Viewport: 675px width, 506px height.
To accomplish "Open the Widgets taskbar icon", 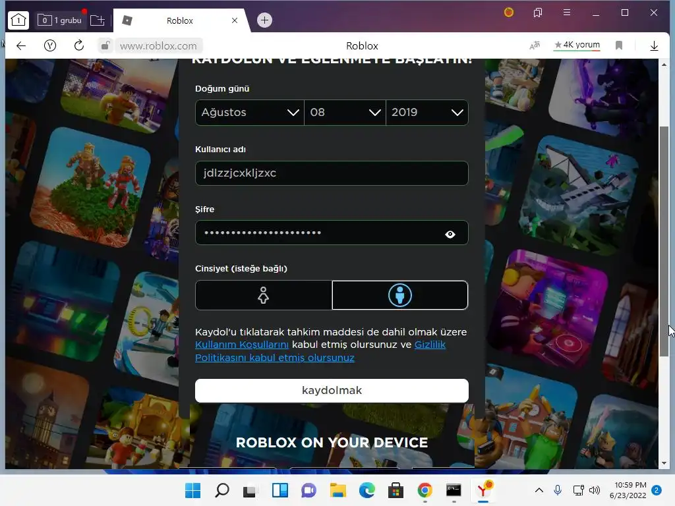I will (279, 490).
